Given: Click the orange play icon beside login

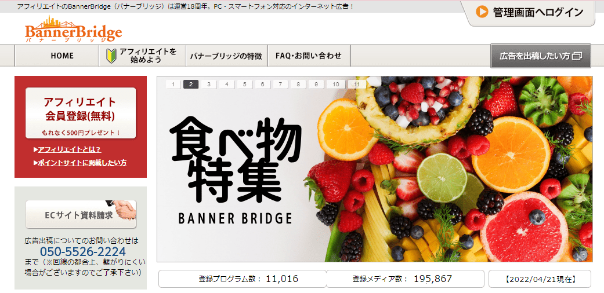Looking at the screenshot, I should (x=482, y=12).
